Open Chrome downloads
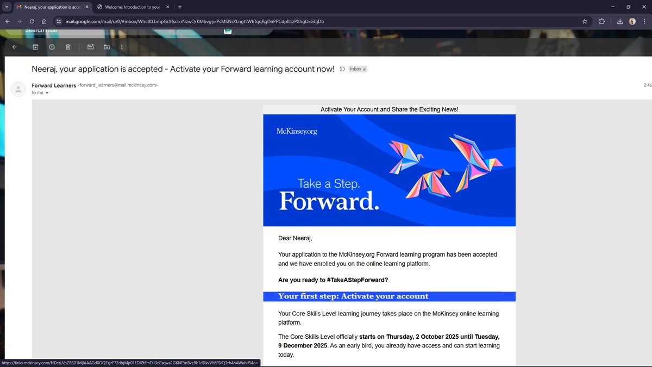This screenshot has height=367, width=652. click(x=620, y=21)
